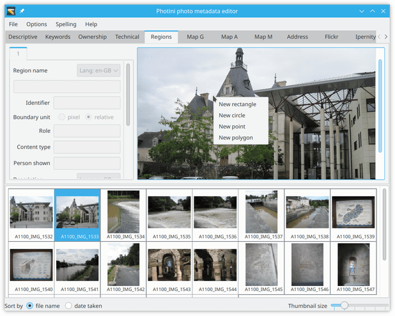Switch to the Technical tab

(127, 37)
